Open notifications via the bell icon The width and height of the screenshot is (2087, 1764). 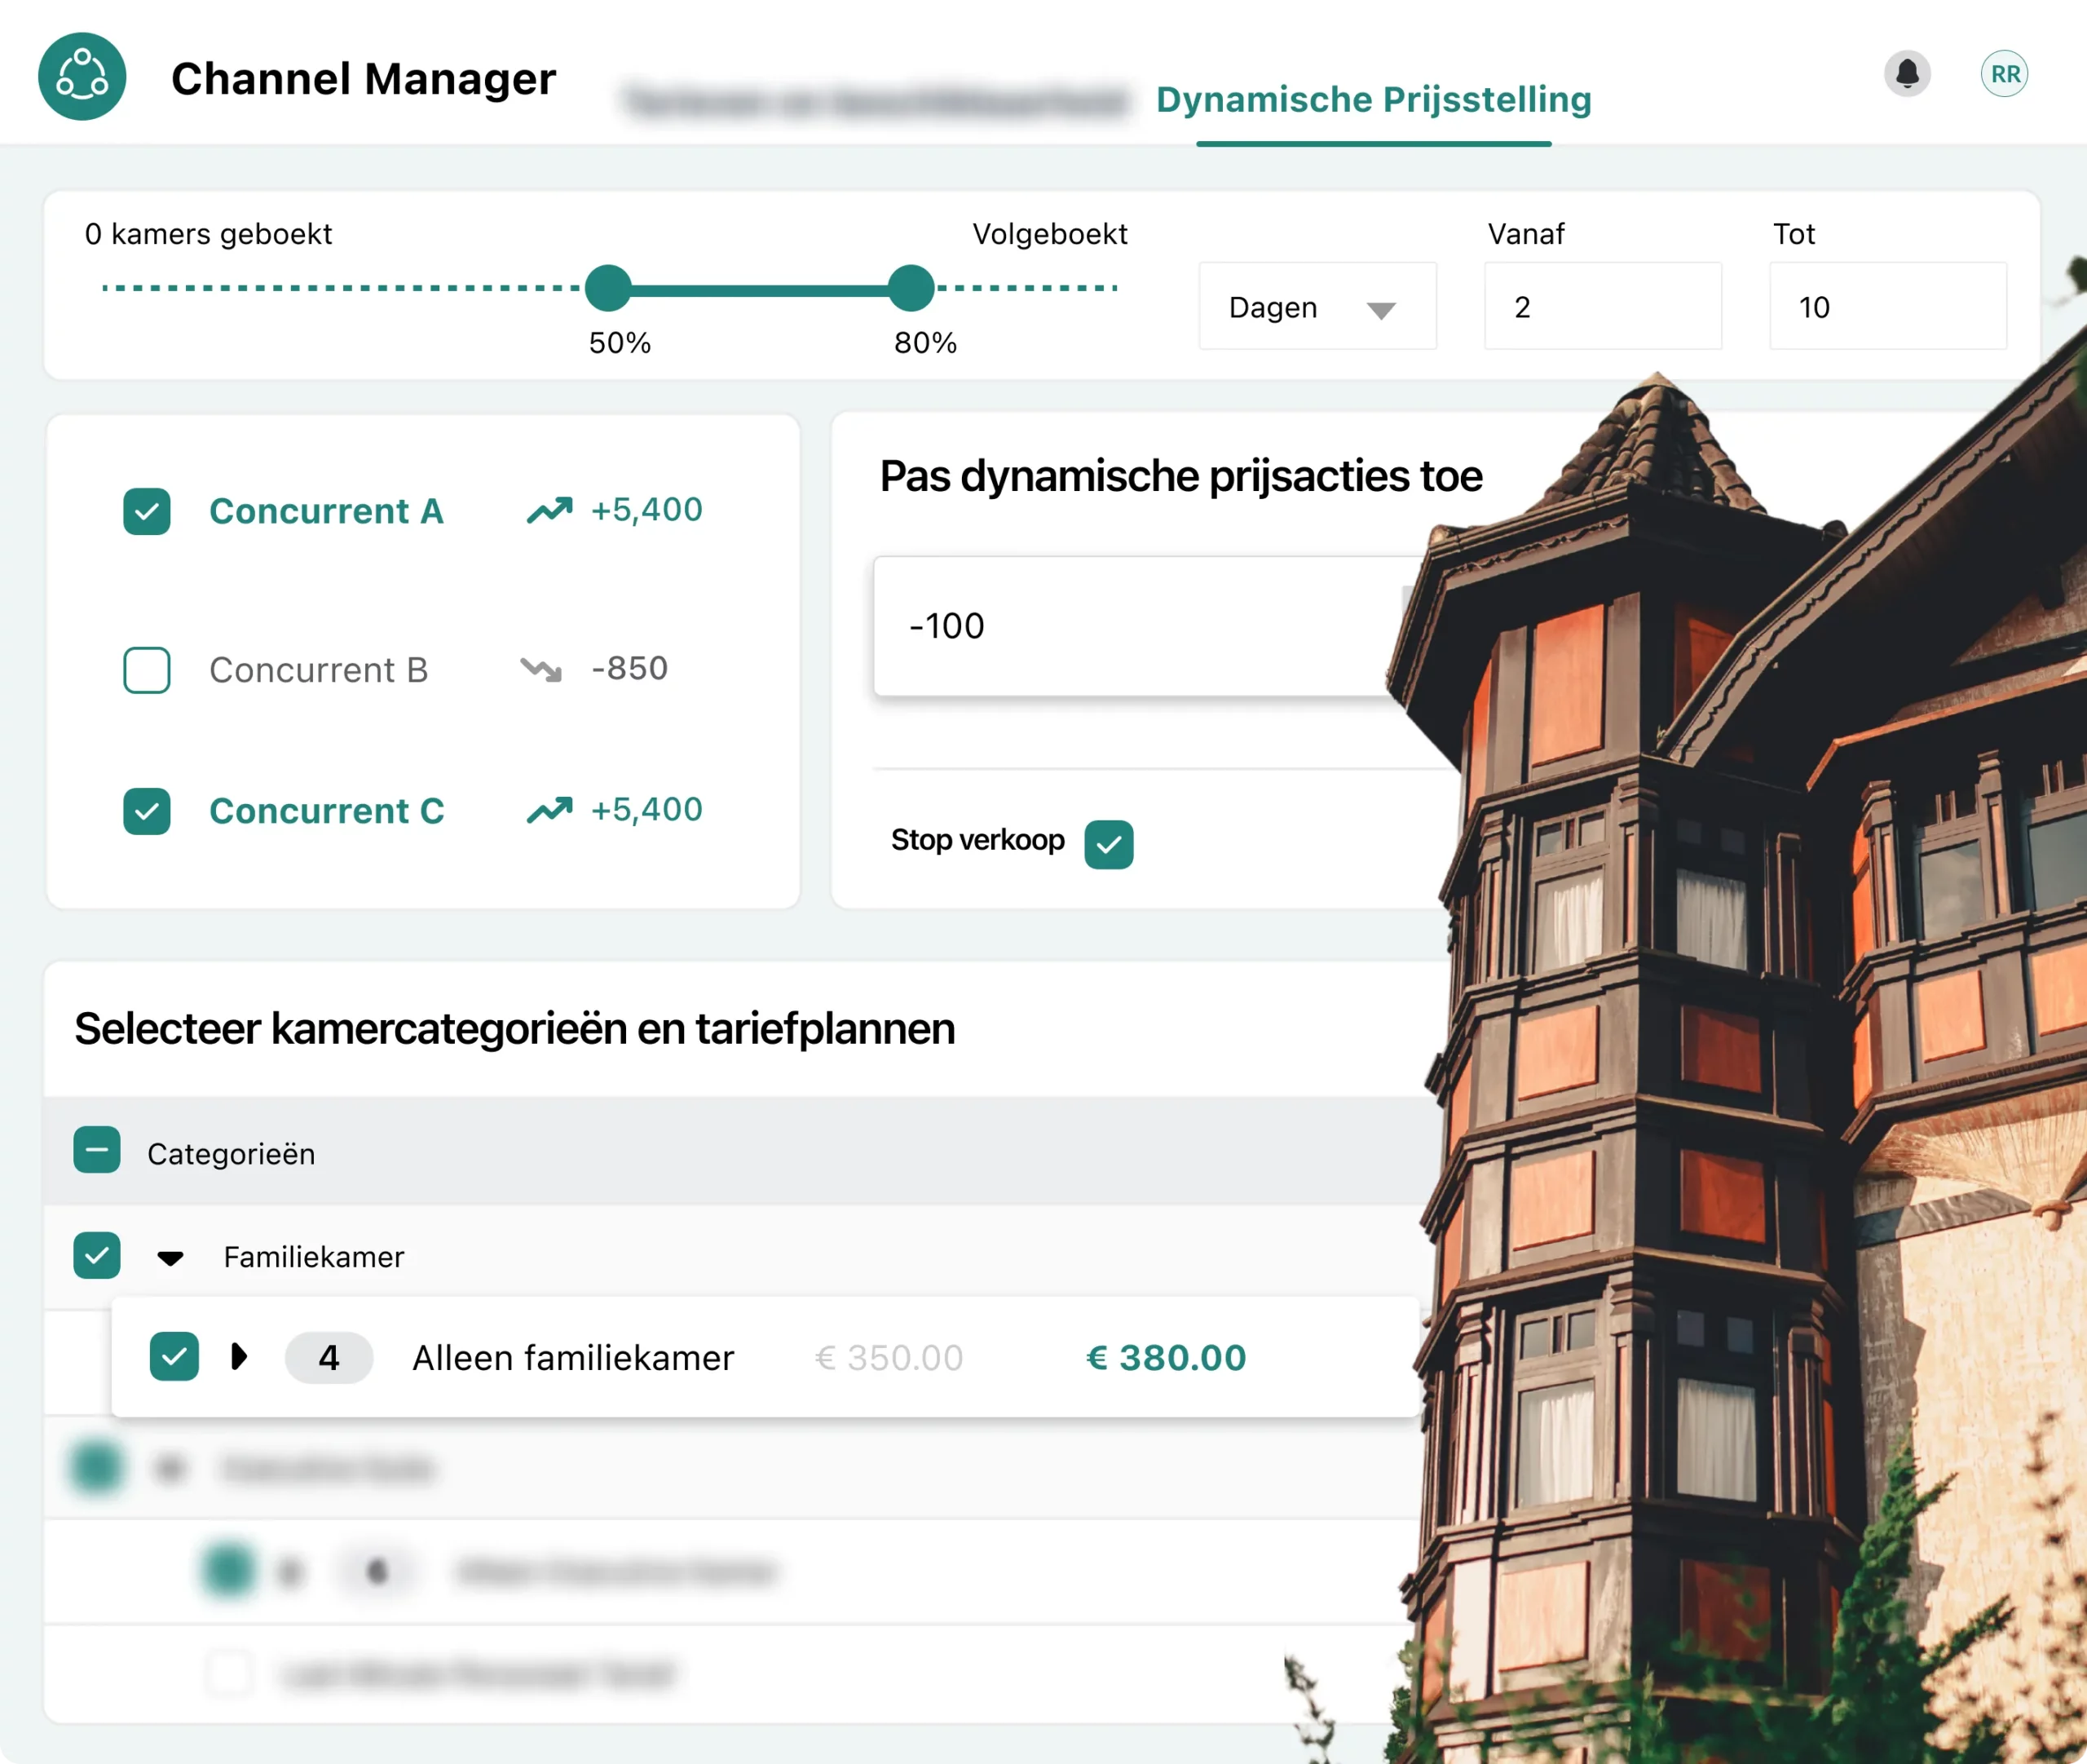[x=1907, y=74]
